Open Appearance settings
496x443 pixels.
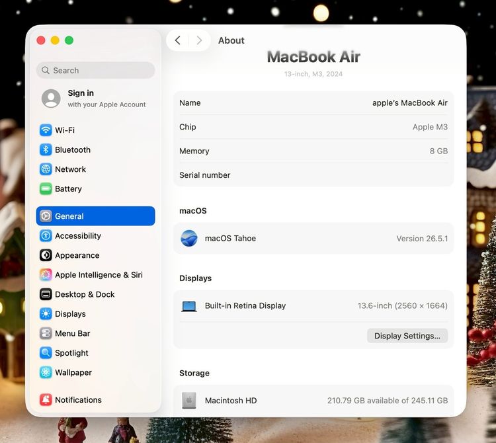95,255
